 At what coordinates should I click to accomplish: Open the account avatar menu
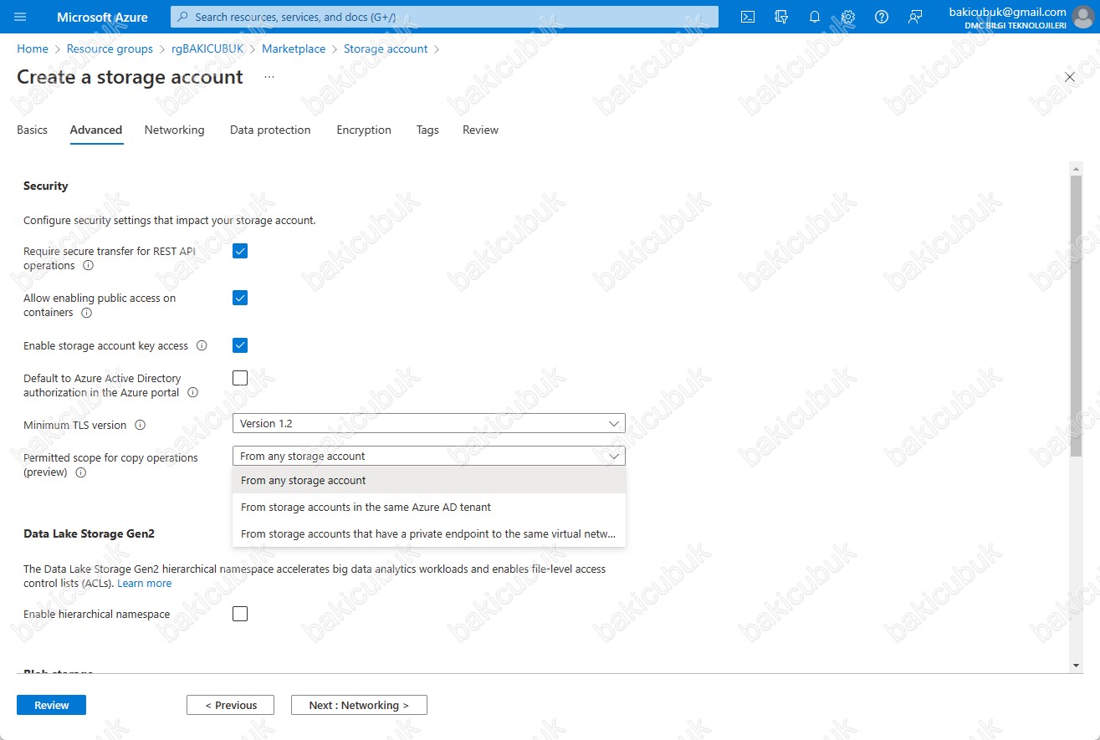point(1083,17)
